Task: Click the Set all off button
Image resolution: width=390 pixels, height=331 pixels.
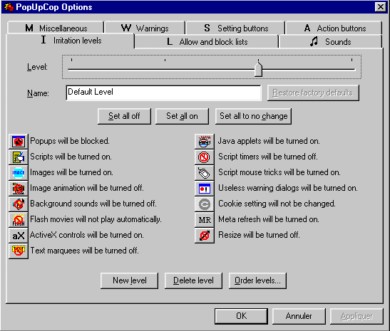Action: pyautogui.click(x=124, y=116)
